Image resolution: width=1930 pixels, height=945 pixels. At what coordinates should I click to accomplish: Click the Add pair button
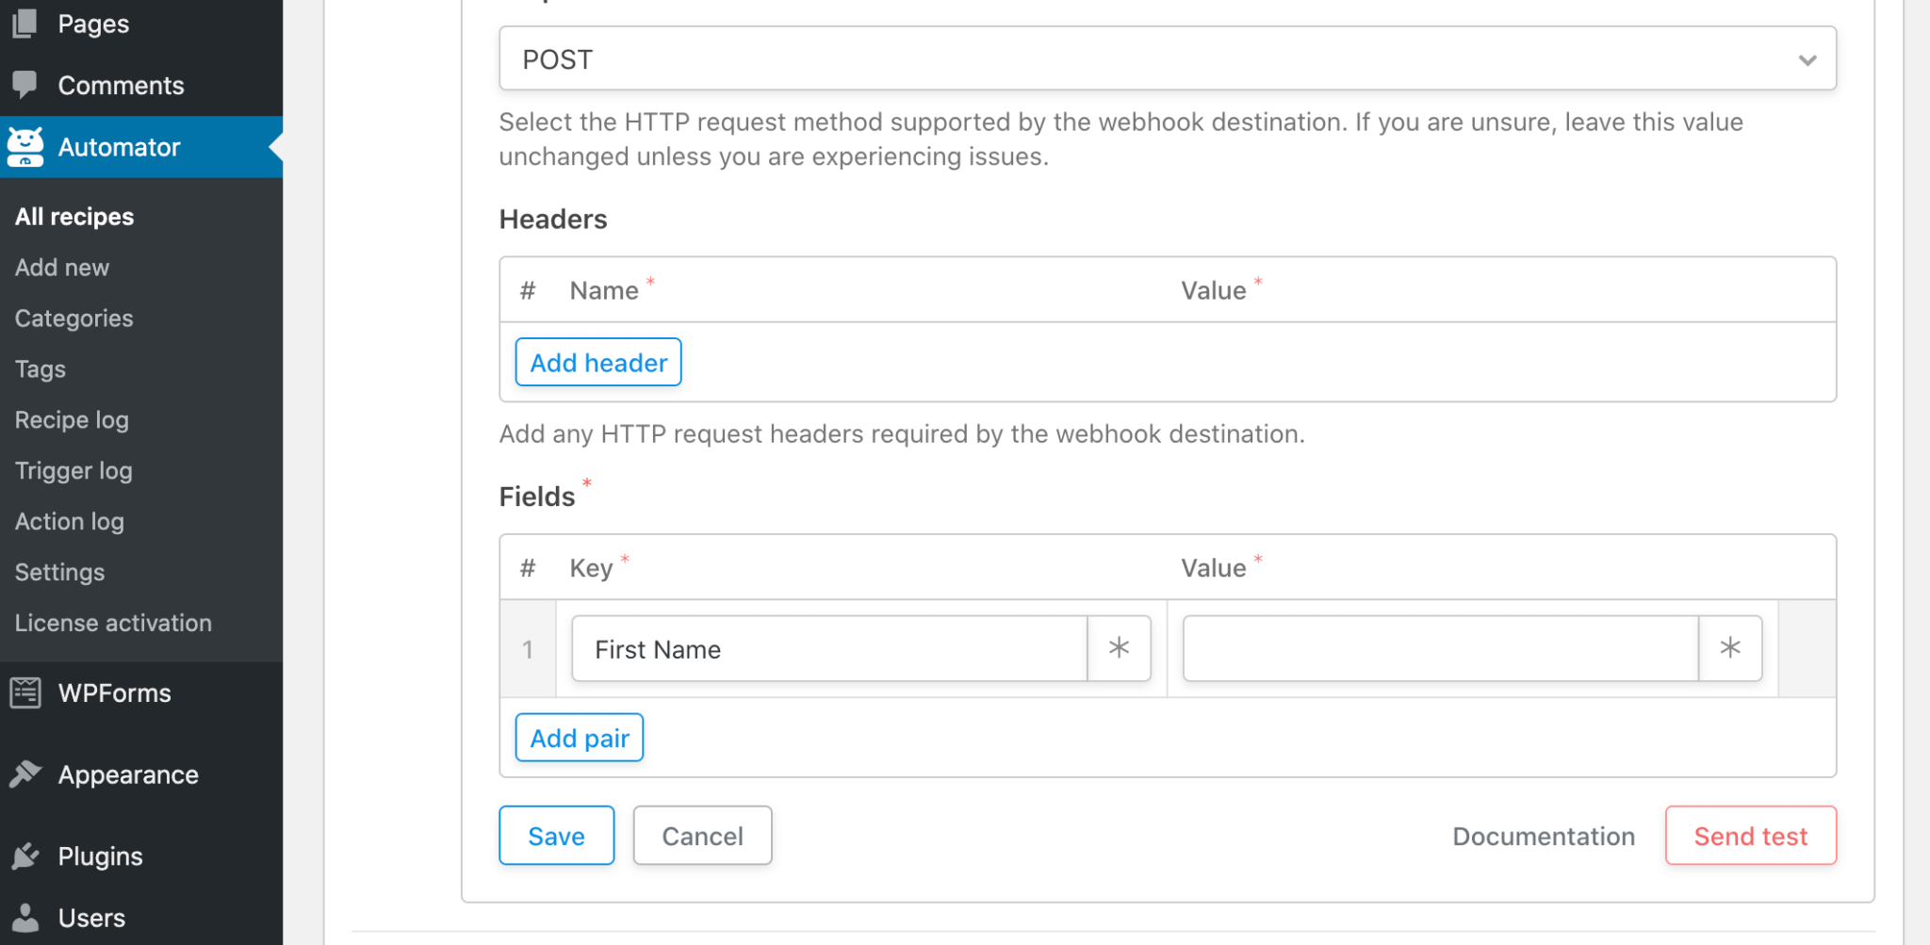pos(580,738)
